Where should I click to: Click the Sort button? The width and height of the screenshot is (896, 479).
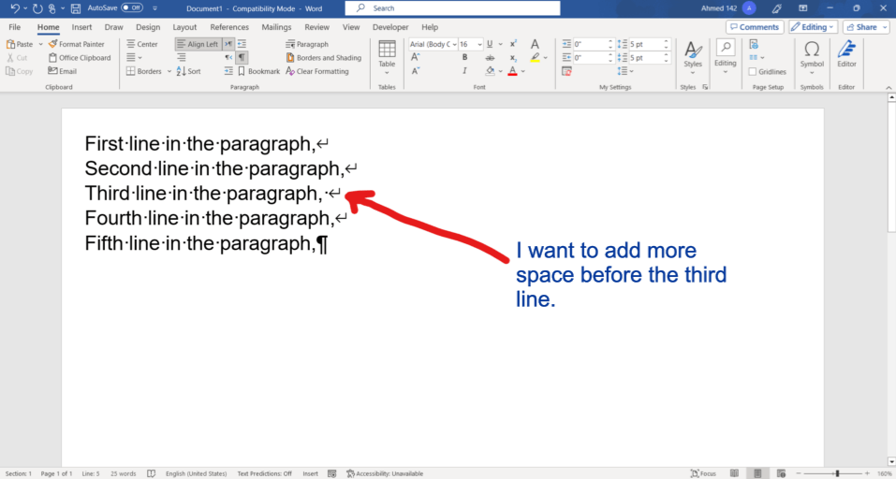188,71
